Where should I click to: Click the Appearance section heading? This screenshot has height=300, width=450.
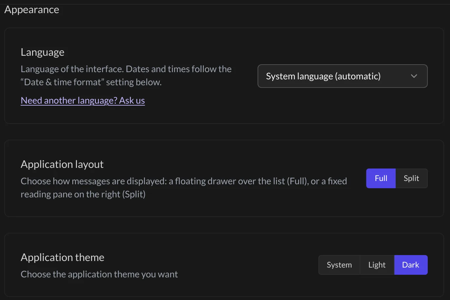click(x=32, y=10)
